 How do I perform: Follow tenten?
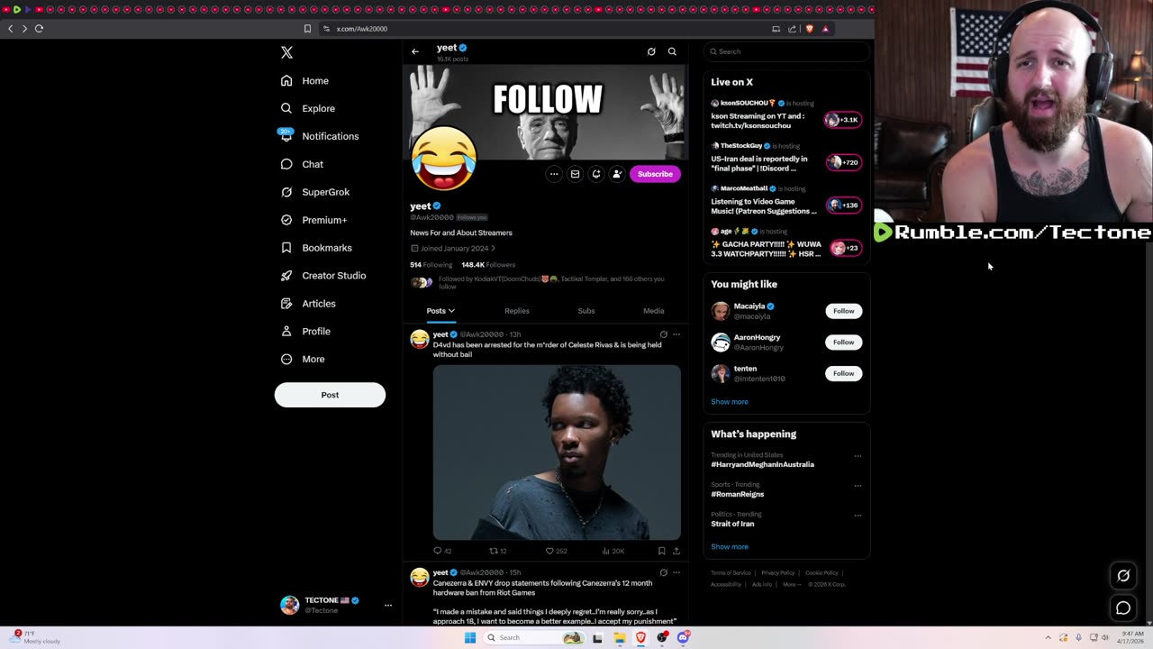point(843,373)
